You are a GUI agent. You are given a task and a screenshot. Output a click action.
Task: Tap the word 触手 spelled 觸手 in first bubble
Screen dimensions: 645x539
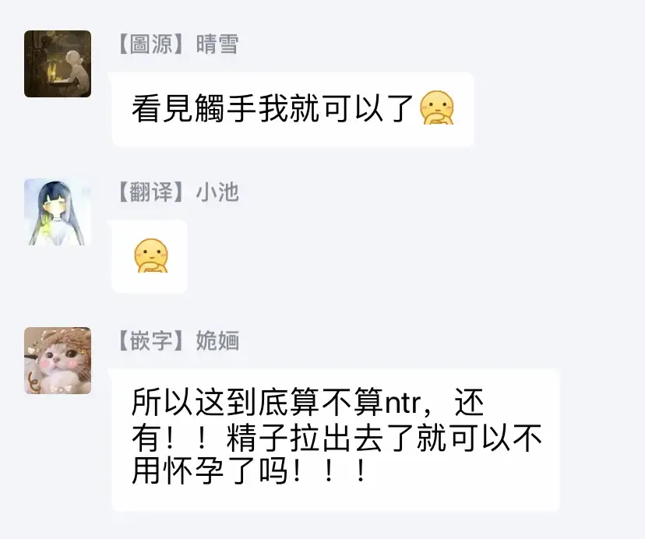click(226, 108)
